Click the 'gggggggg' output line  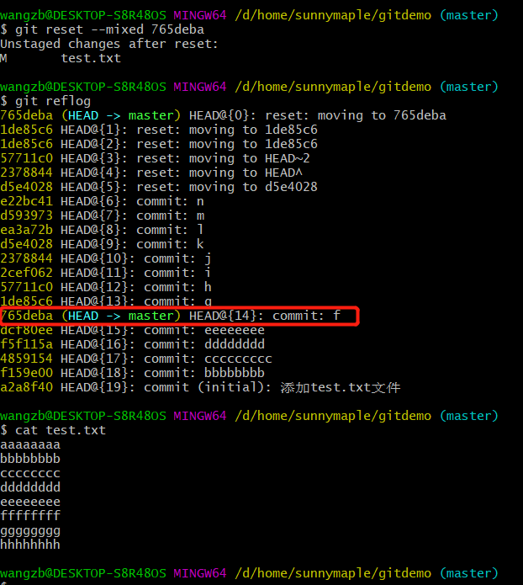click(30, 530)
